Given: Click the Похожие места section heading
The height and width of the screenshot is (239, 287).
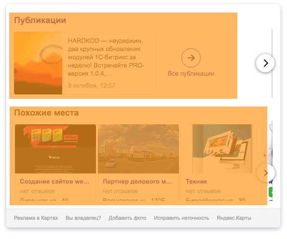Looking at the screenshot, I should pos(46,113).
